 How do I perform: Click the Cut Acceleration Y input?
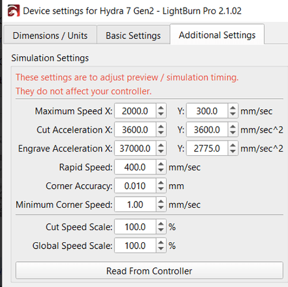coord(207,130)
